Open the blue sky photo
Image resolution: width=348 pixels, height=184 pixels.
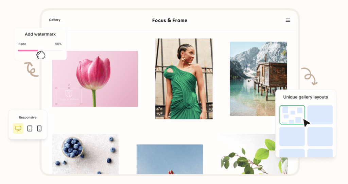point(170,159)
